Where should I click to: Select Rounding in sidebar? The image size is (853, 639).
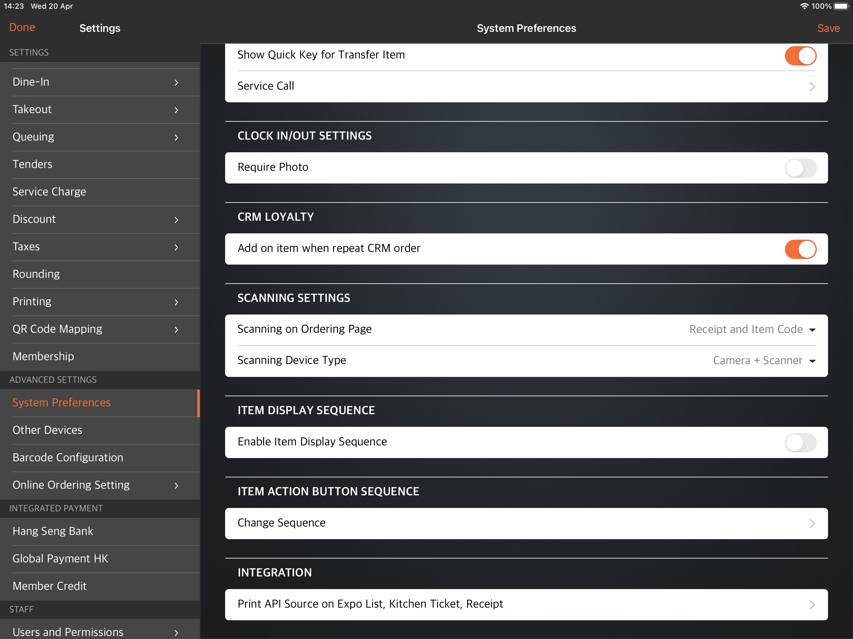tap(100, 274)
